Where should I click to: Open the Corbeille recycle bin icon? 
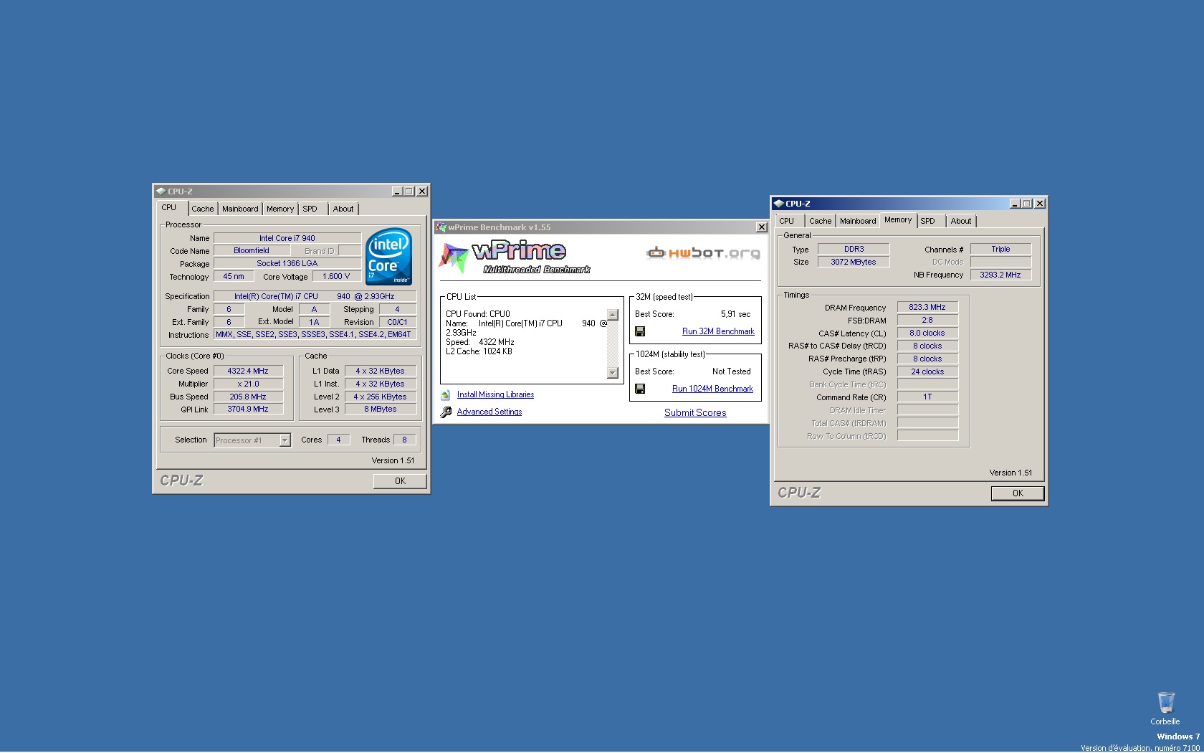(1166, 703)
